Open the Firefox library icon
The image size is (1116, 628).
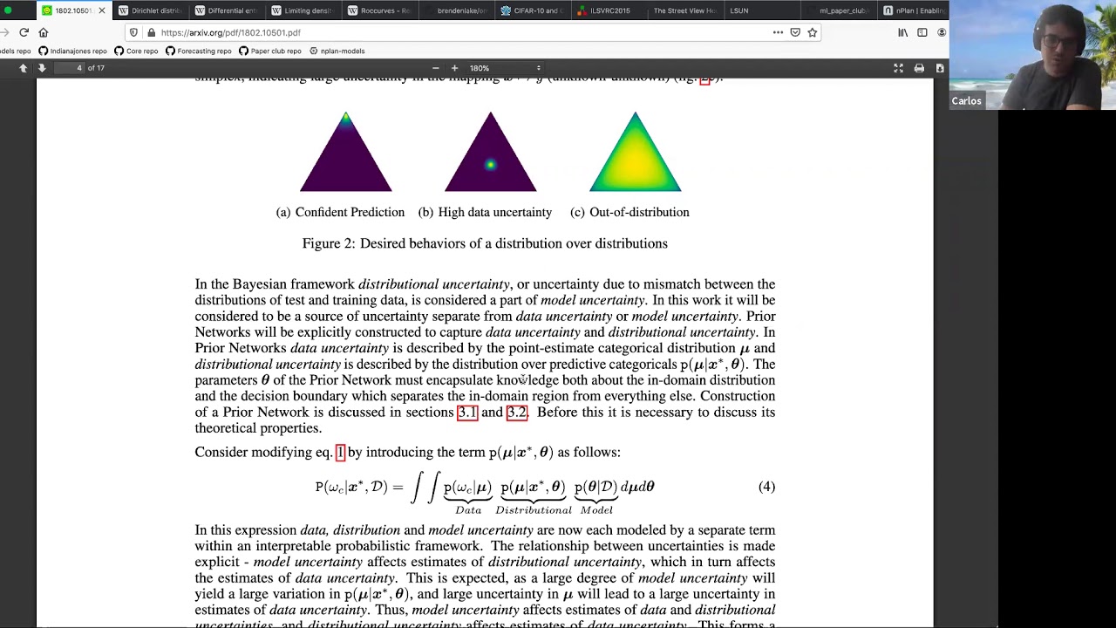903,32
